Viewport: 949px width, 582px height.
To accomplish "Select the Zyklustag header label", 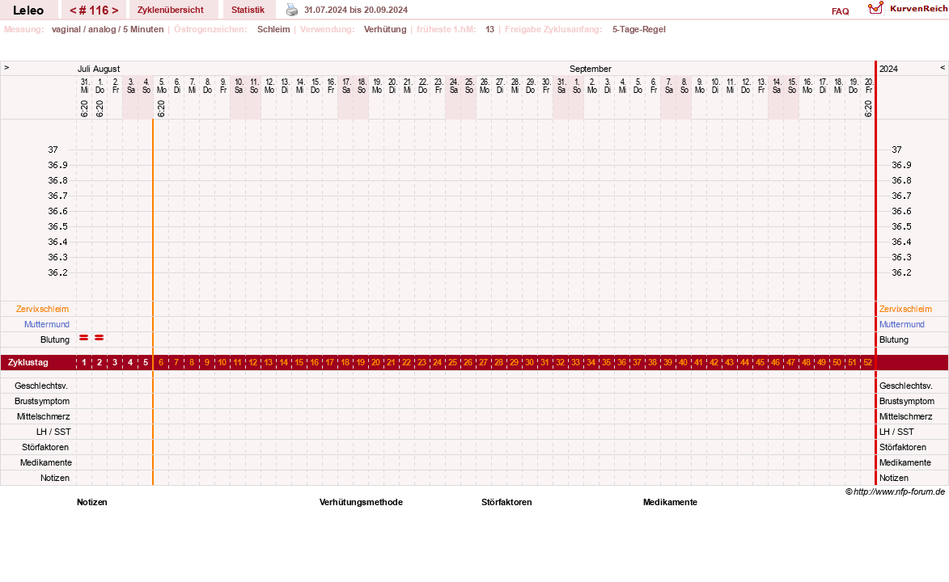I will pos(28,362).
